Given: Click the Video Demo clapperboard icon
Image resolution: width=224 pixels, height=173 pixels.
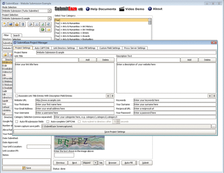Looking at the screenshot, I should point(122,9).
